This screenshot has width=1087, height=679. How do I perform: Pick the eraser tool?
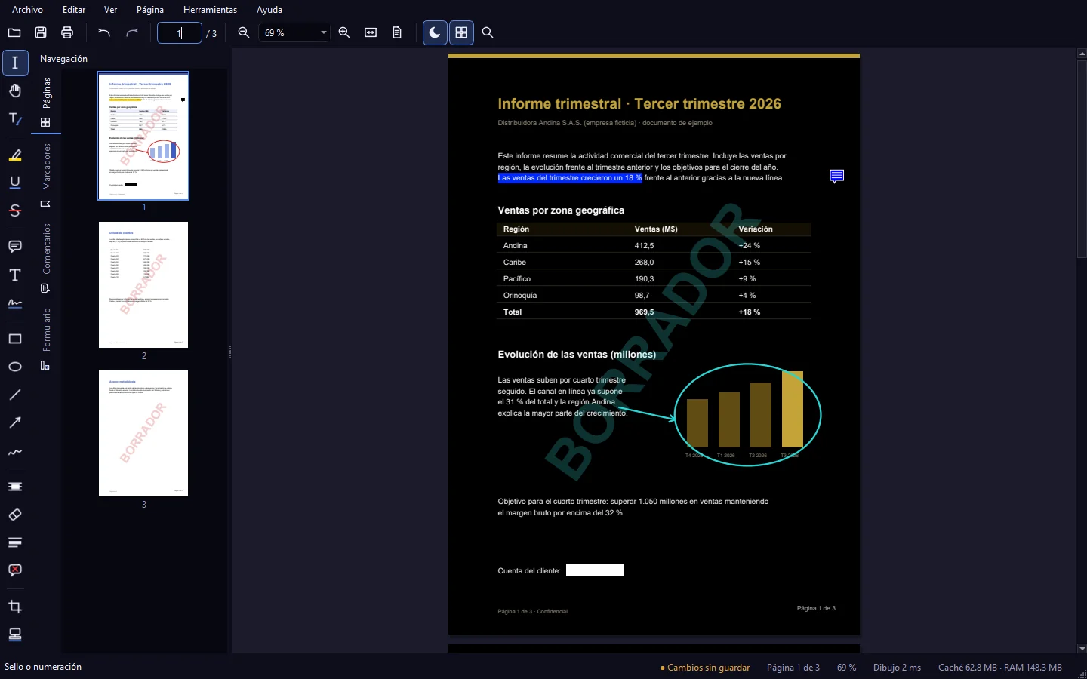pos(15,515)
